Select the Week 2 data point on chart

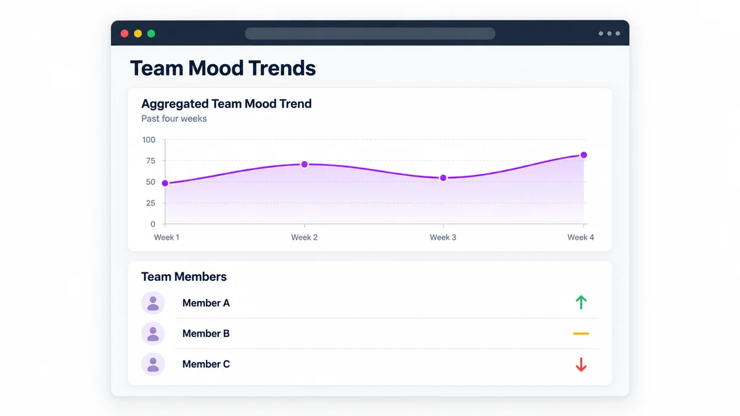click(304, 165)
